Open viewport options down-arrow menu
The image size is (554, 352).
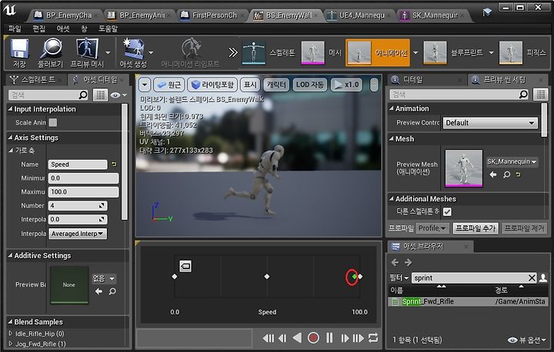pos(145,85)
